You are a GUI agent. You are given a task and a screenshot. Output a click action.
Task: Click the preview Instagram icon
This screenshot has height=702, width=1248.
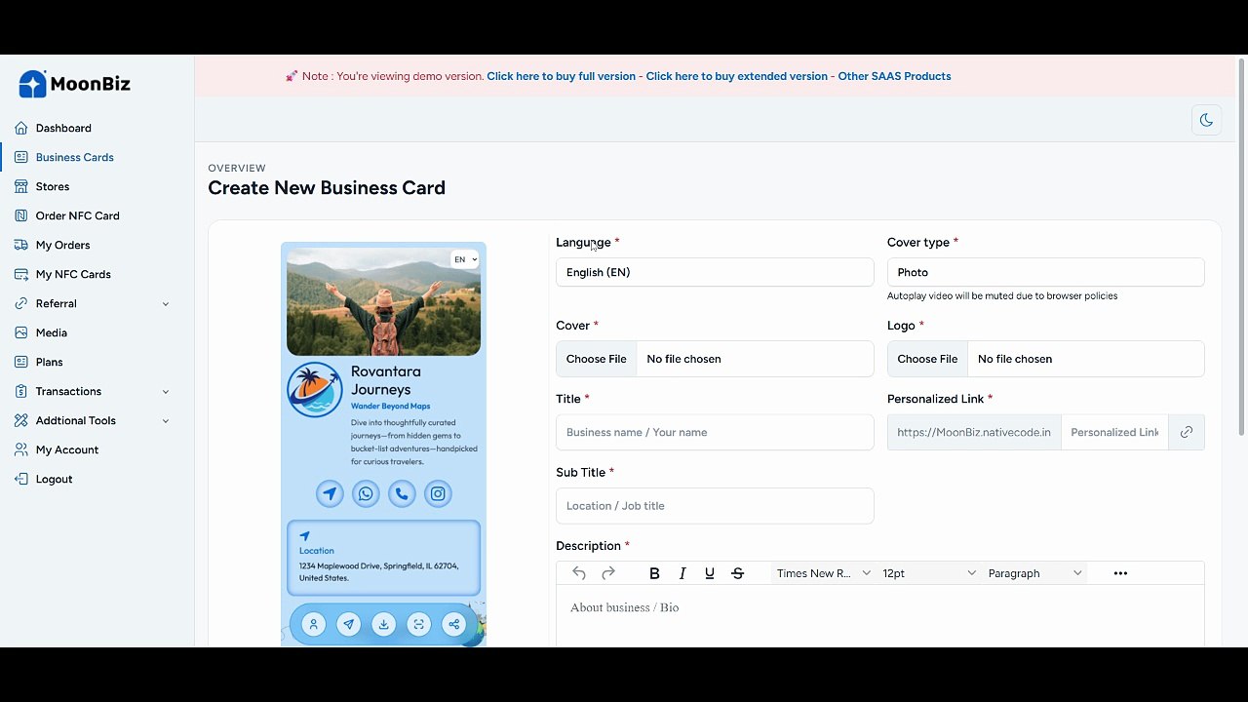[x=438, y=493]
